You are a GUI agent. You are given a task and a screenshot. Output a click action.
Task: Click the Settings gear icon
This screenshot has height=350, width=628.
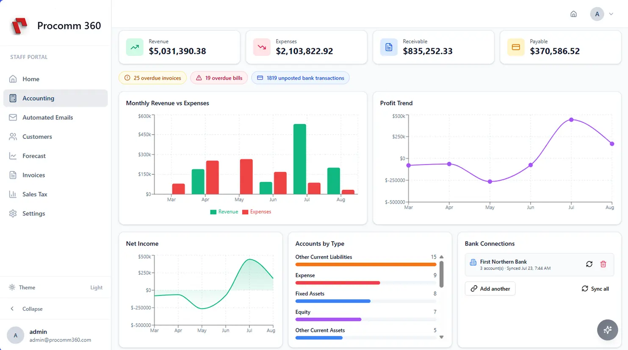[13, 213]
